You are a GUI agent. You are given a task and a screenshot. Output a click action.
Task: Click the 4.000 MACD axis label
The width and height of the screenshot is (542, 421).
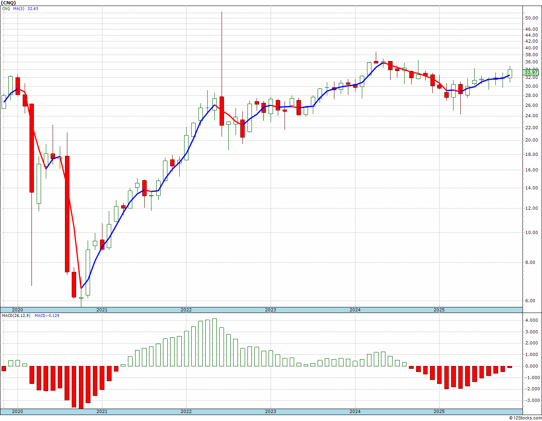pos(532,320)
